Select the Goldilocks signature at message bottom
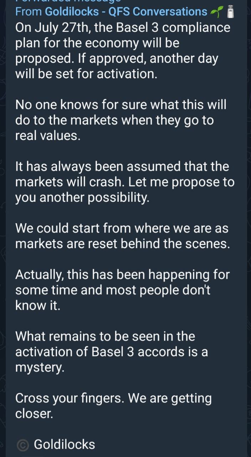 [x=65, y=445]
